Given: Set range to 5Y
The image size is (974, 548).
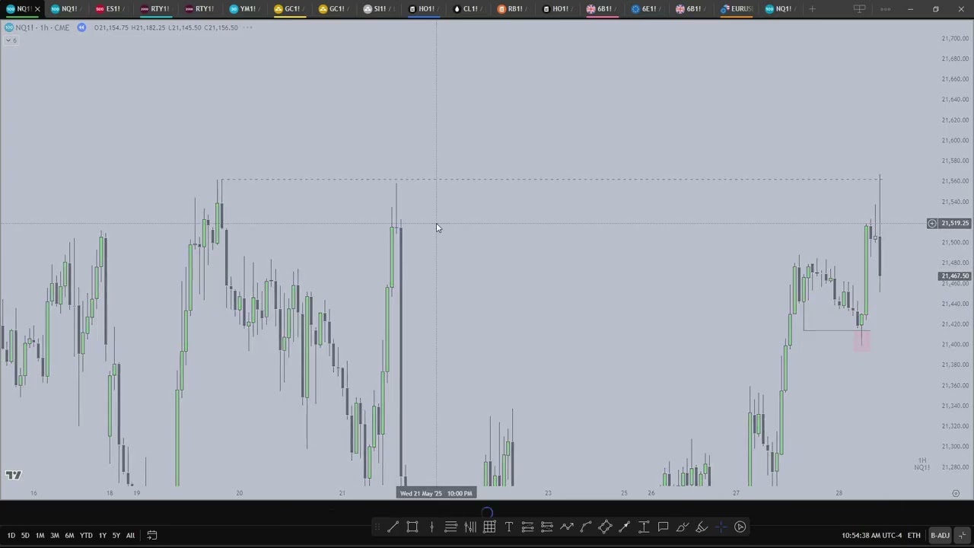Looking at the screenshot, I should coord(116,535).
